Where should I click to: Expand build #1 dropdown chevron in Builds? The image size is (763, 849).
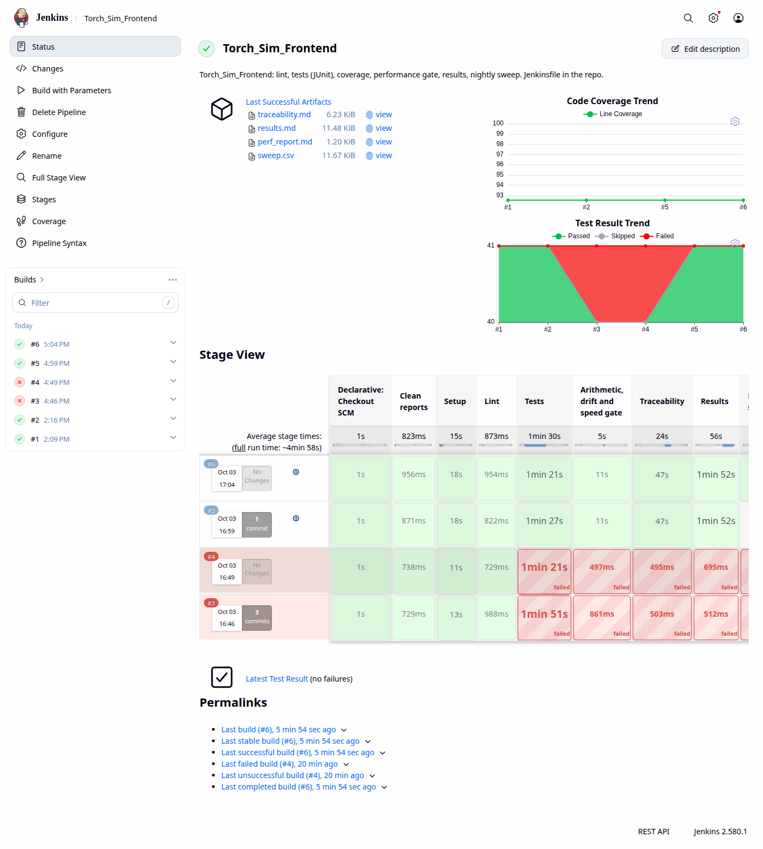point(173,437)
